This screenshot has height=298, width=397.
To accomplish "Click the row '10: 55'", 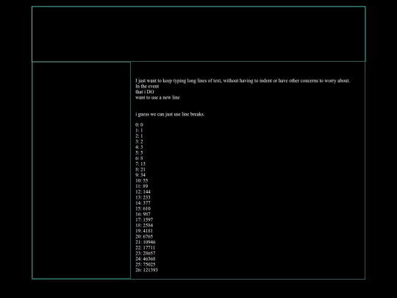I will point(142,181).
